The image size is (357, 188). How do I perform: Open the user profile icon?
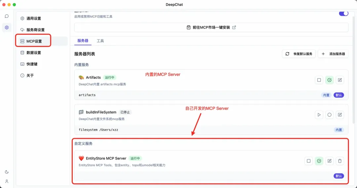(x=7, y=181)
